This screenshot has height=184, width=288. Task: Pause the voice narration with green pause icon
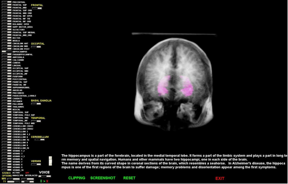[41, 181]
